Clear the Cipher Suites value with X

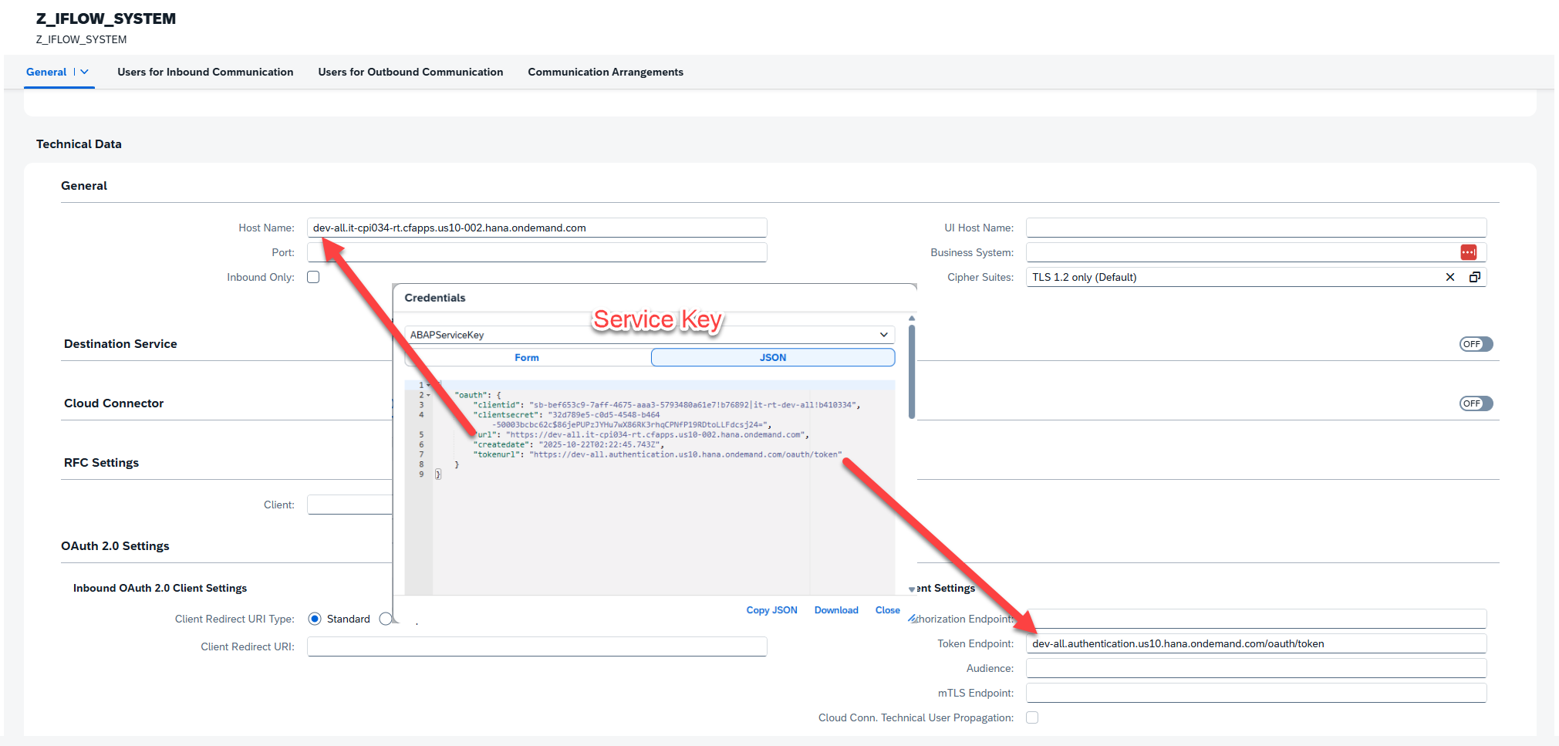point(1449,277)
